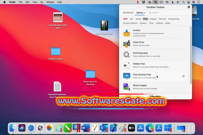The image size is (203, 135).
Task: Launch Xcode from the Dock
Action: [x=113, y=128]
